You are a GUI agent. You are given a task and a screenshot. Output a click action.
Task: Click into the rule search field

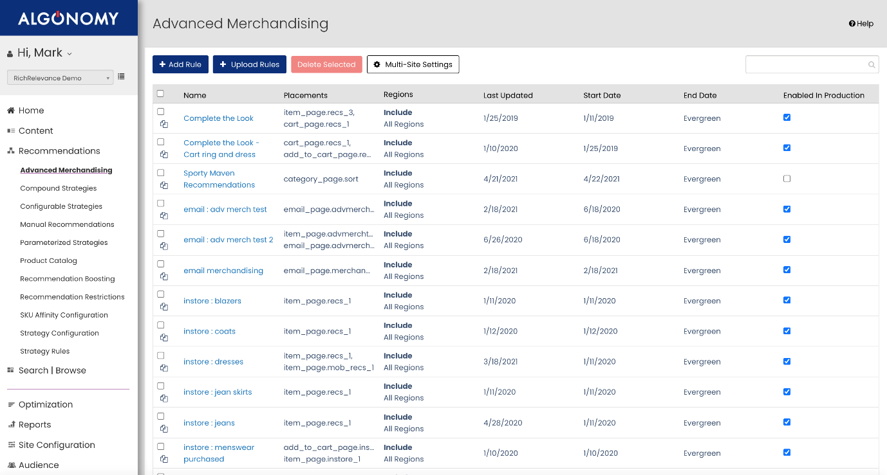coord(805,65)
